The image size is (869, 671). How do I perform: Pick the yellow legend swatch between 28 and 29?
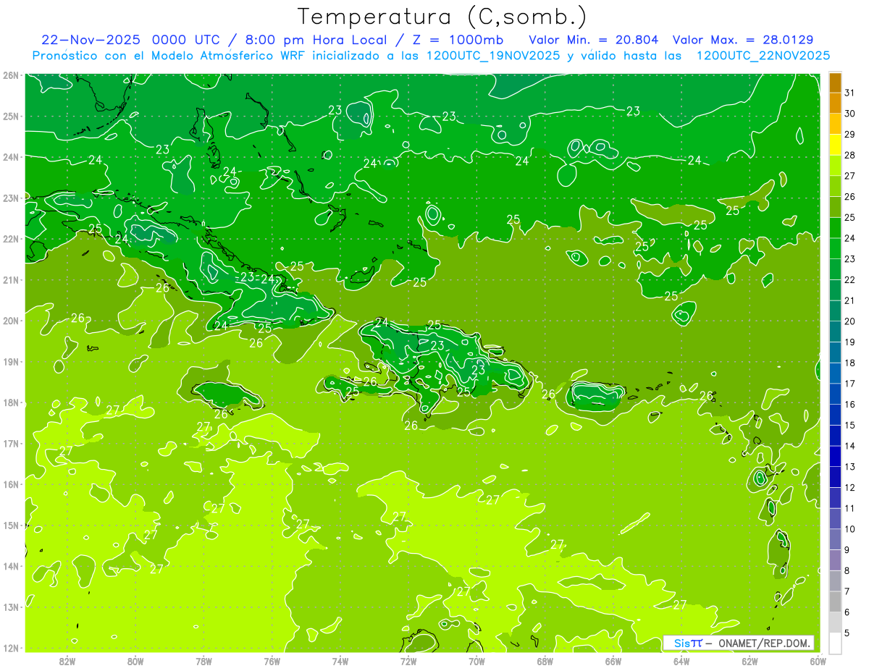tap(835, 145)
